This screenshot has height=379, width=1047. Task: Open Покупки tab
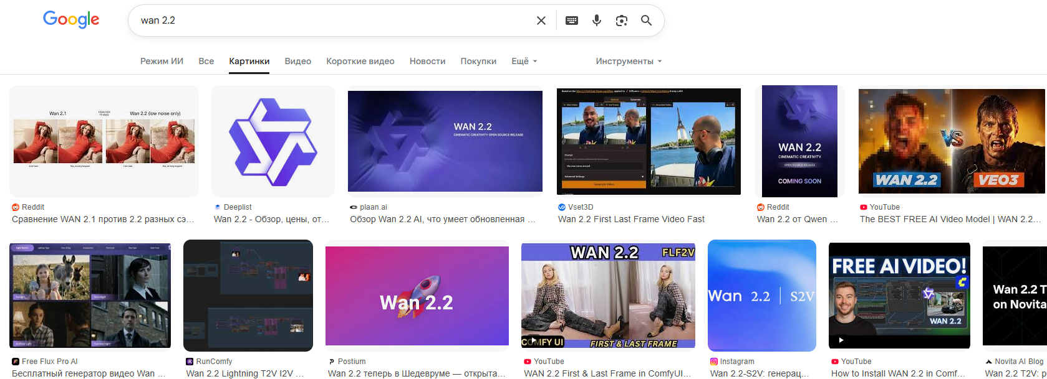coord(478,61)
